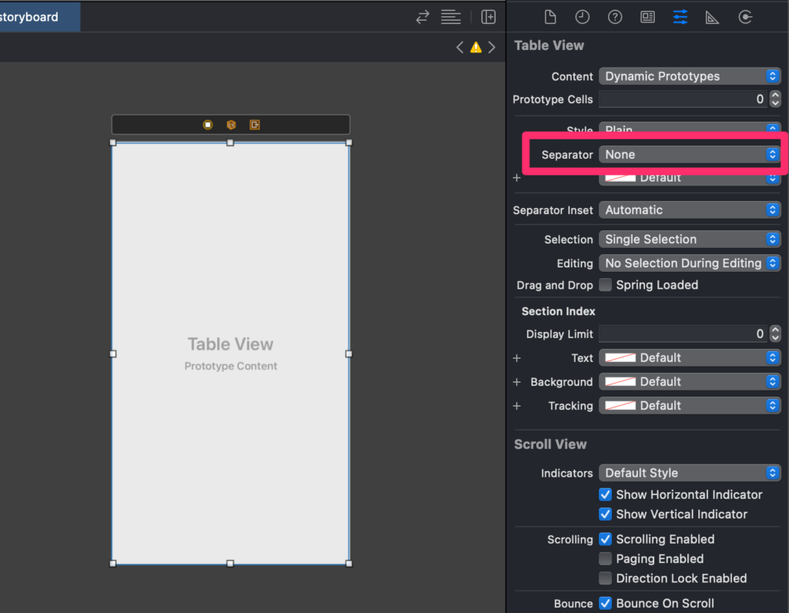The image size is (789, 613).
Task: Open the adjust editor options icon
Action: (x=451, y=16)
